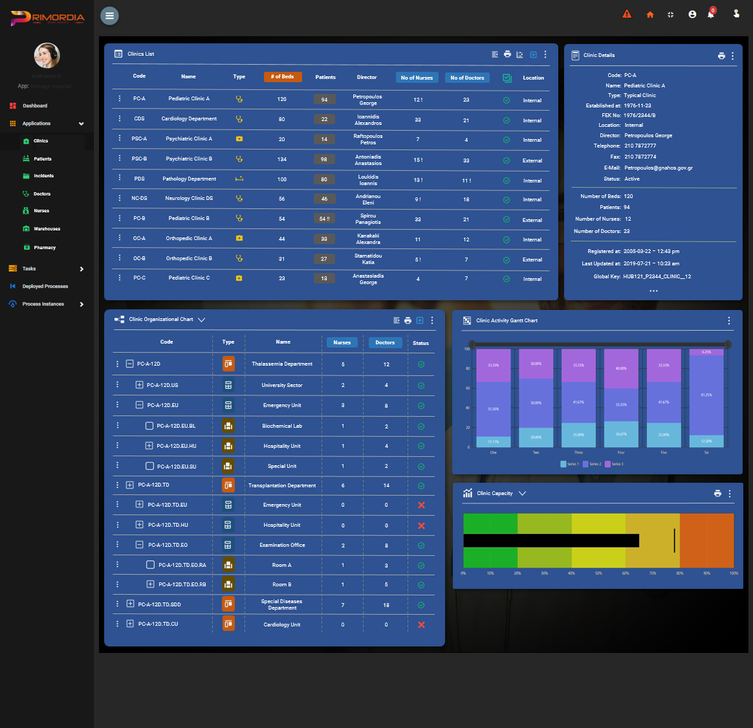Open Patients in the sidebar
Screen dimensions: 753x728
click(43, 159)
